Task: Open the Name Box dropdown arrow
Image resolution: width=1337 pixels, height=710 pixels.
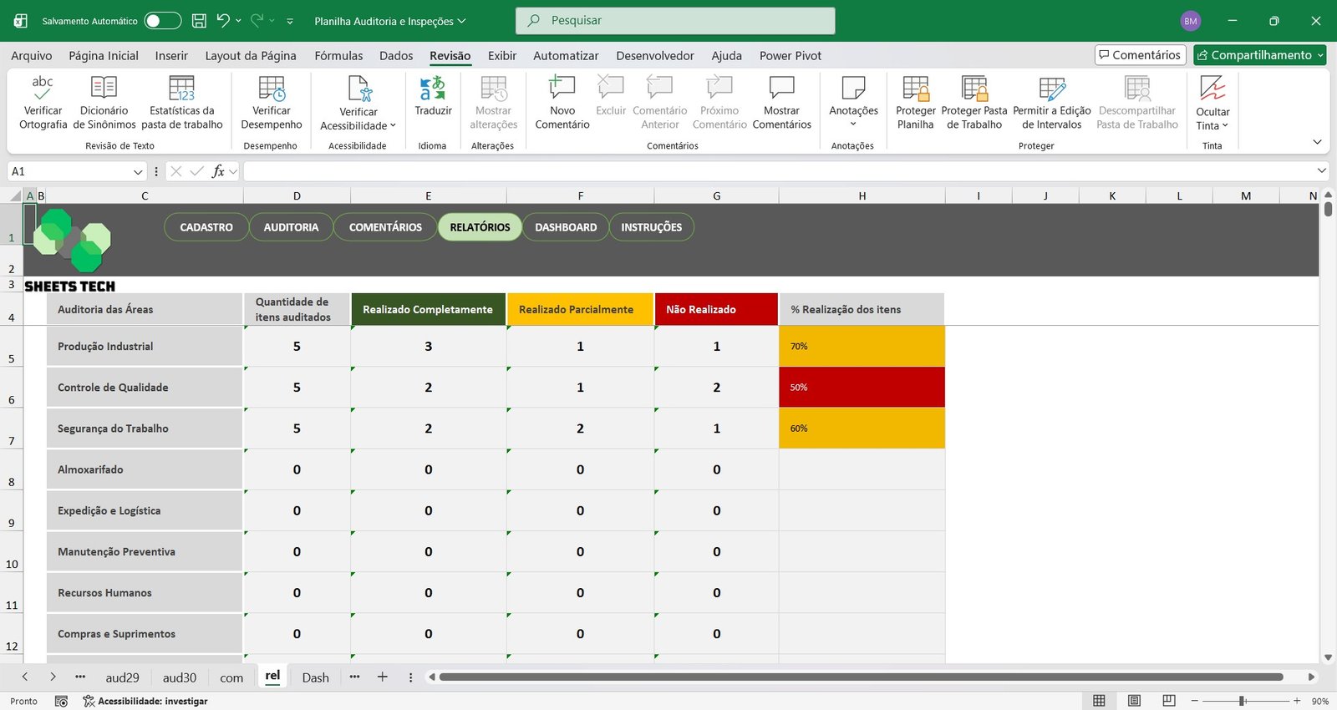Action: pyautogui.click(x=138, y=171)
